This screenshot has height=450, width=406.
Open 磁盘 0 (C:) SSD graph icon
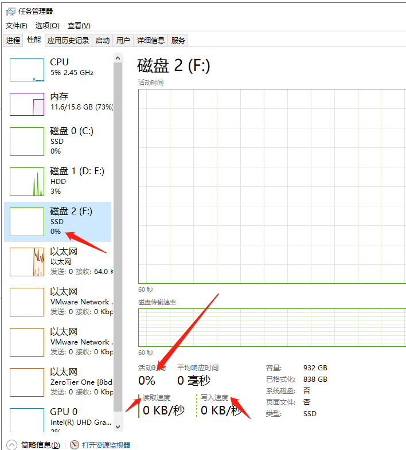27,142
